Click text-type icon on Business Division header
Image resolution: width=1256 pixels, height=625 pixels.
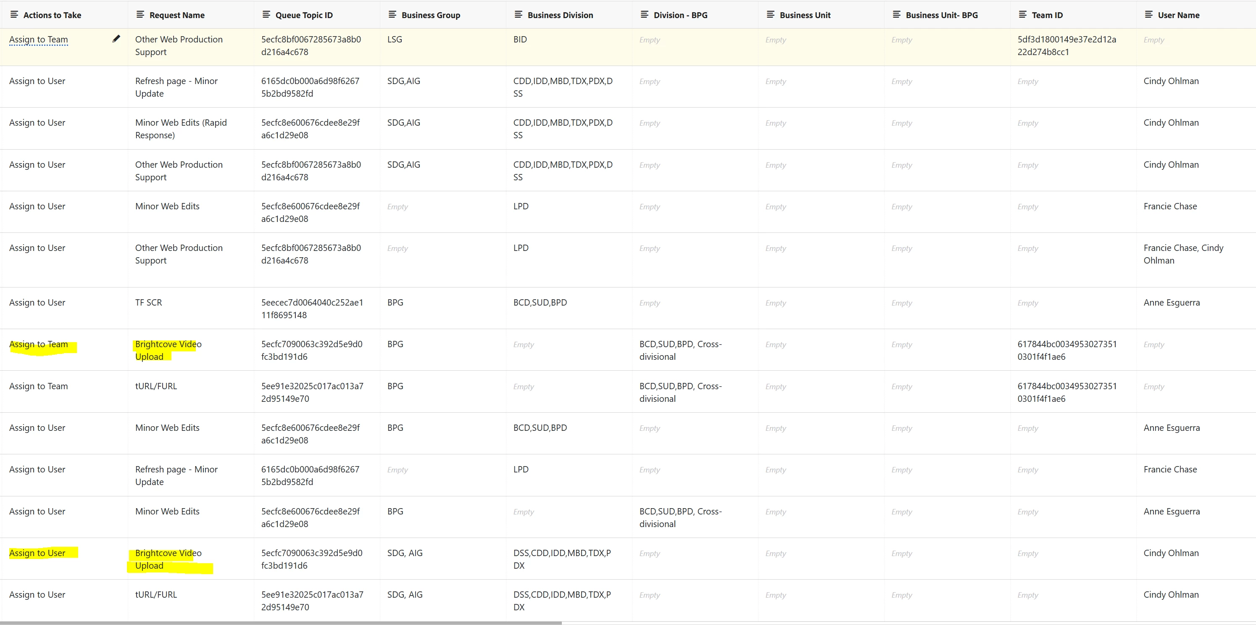[518, 15]
